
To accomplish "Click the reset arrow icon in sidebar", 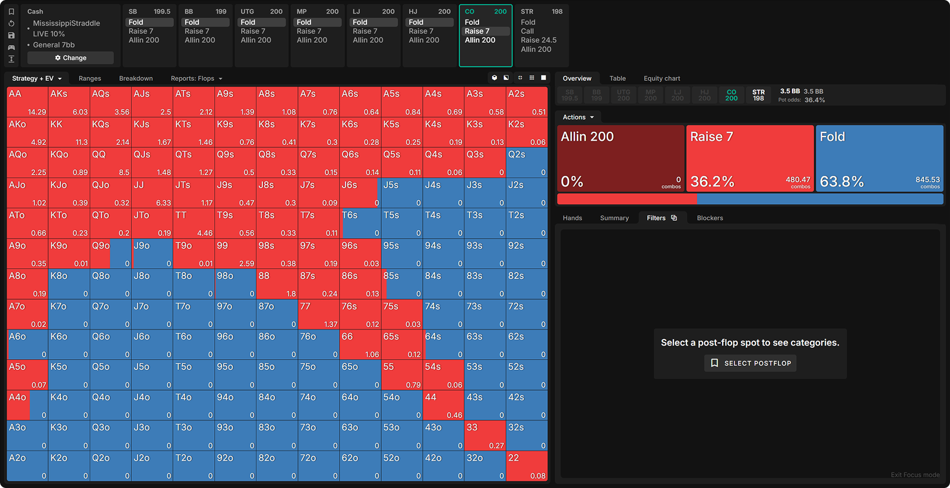I will tap(11, 24).
